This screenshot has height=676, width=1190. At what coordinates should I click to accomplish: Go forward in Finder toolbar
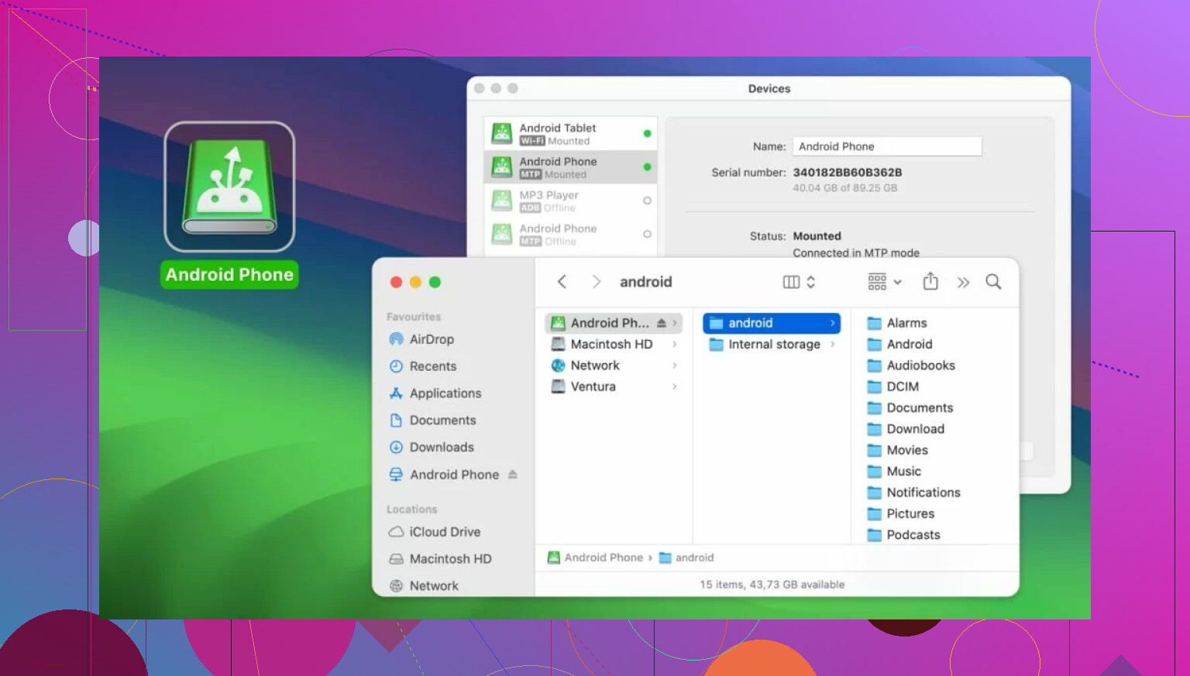click(596, 282)
